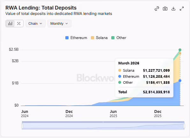Toggle Ethereum series in legend
Image resolution: width=190 pixels, height=138 pixels.
pos(76,38)
